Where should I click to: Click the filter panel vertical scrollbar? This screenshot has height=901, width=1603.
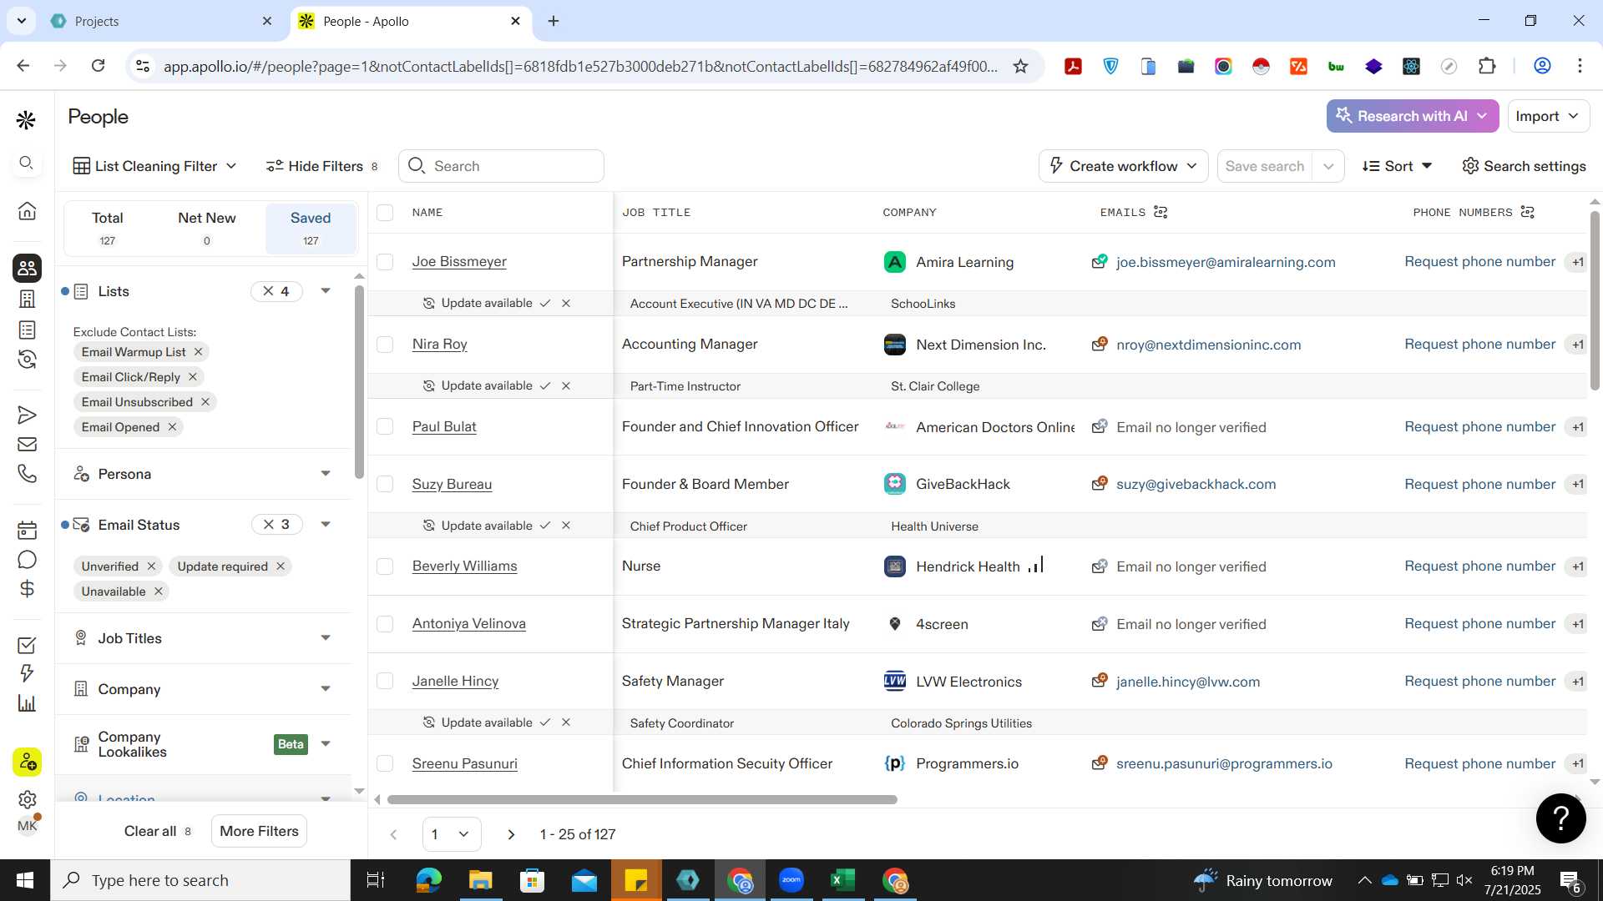coord(359,382)
